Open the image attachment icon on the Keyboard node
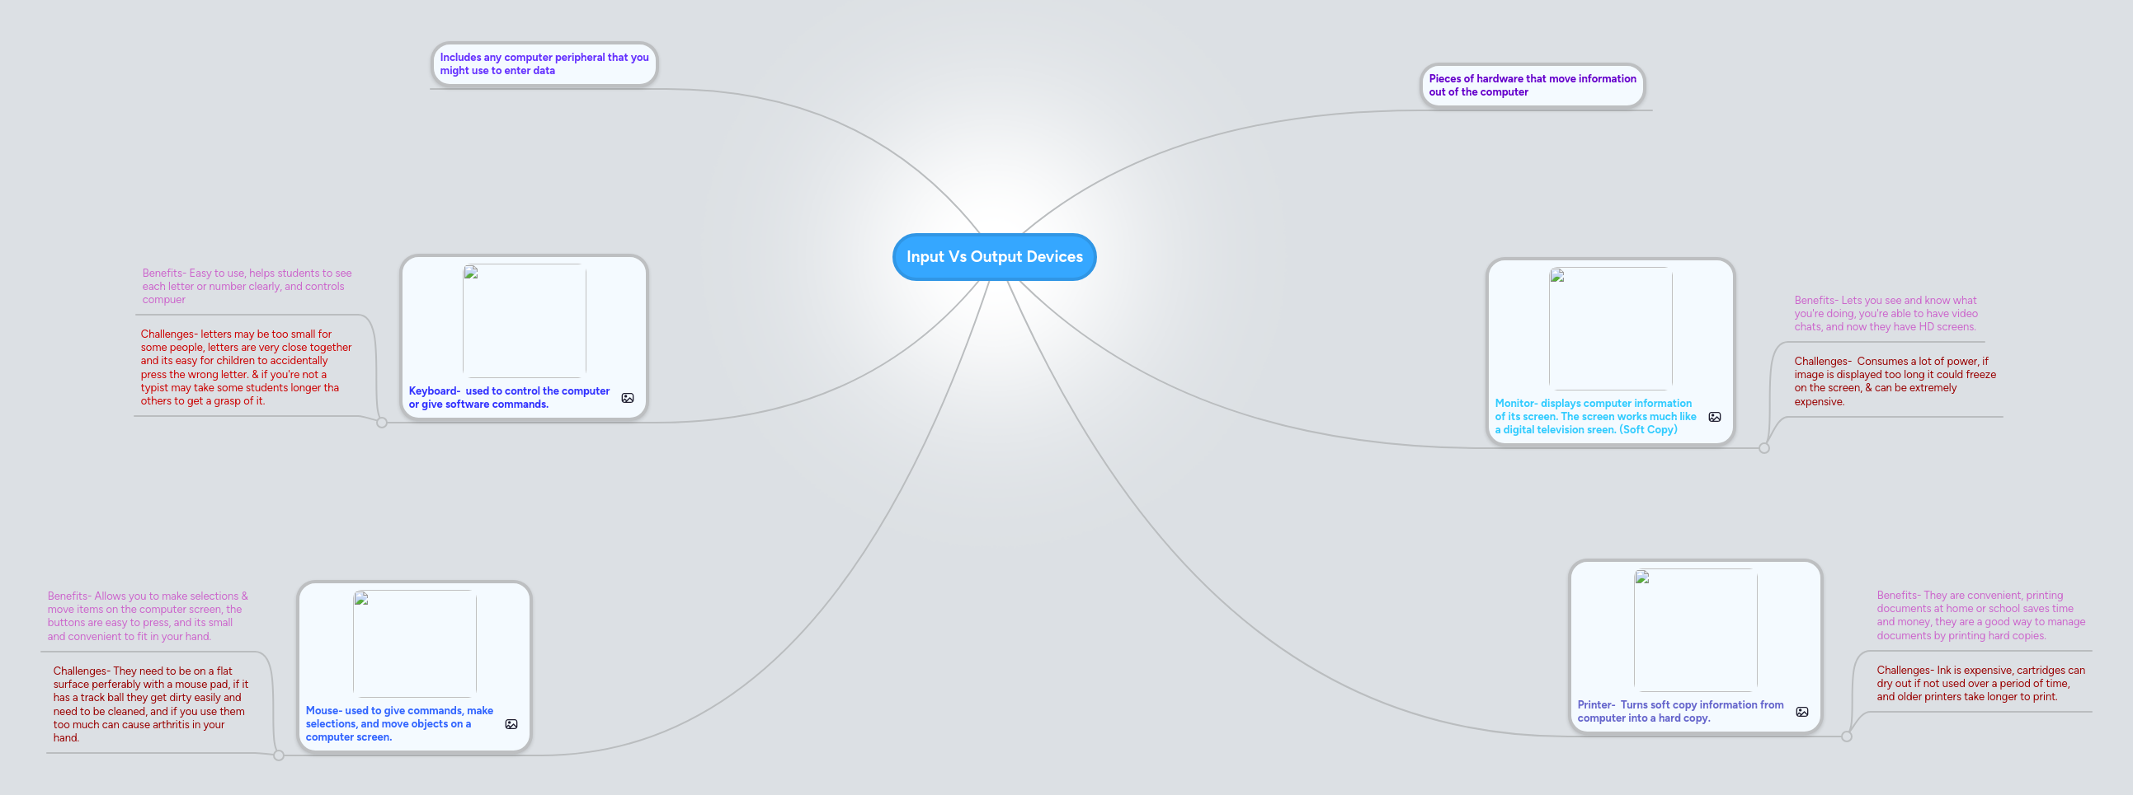This screenshot has width=2133, height=795. coord(628,397)
